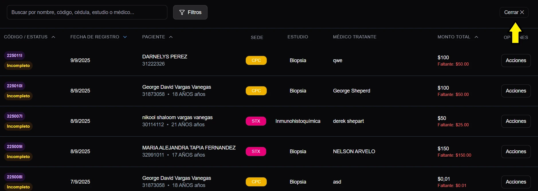Open Acciones for the derek shepart row

coord(516,121)
